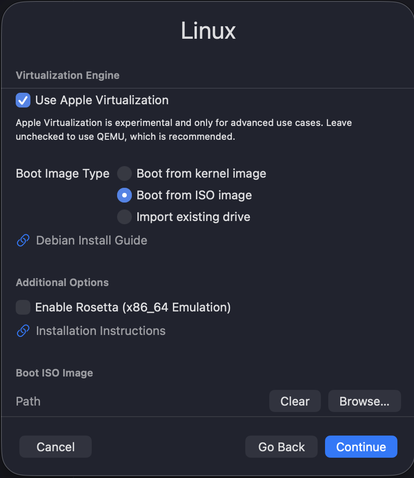Click the Boot ISO Image section label
Viewport: 414px width, 478px height.
pos(54,373)
